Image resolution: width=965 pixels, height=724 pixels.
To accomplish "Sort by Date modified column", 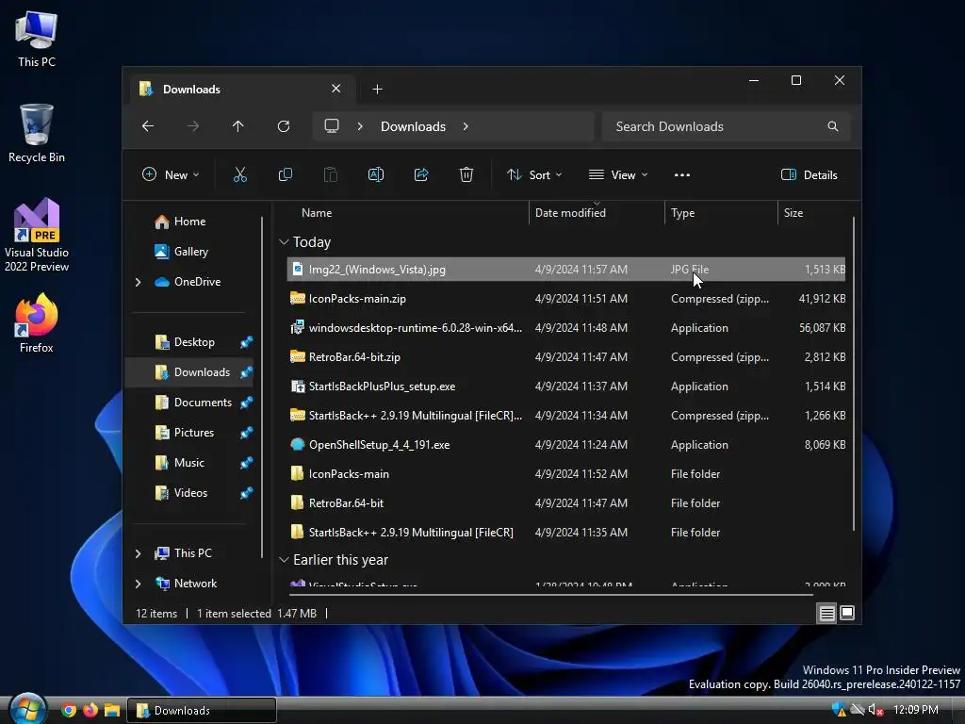I will tap(570, 213).
